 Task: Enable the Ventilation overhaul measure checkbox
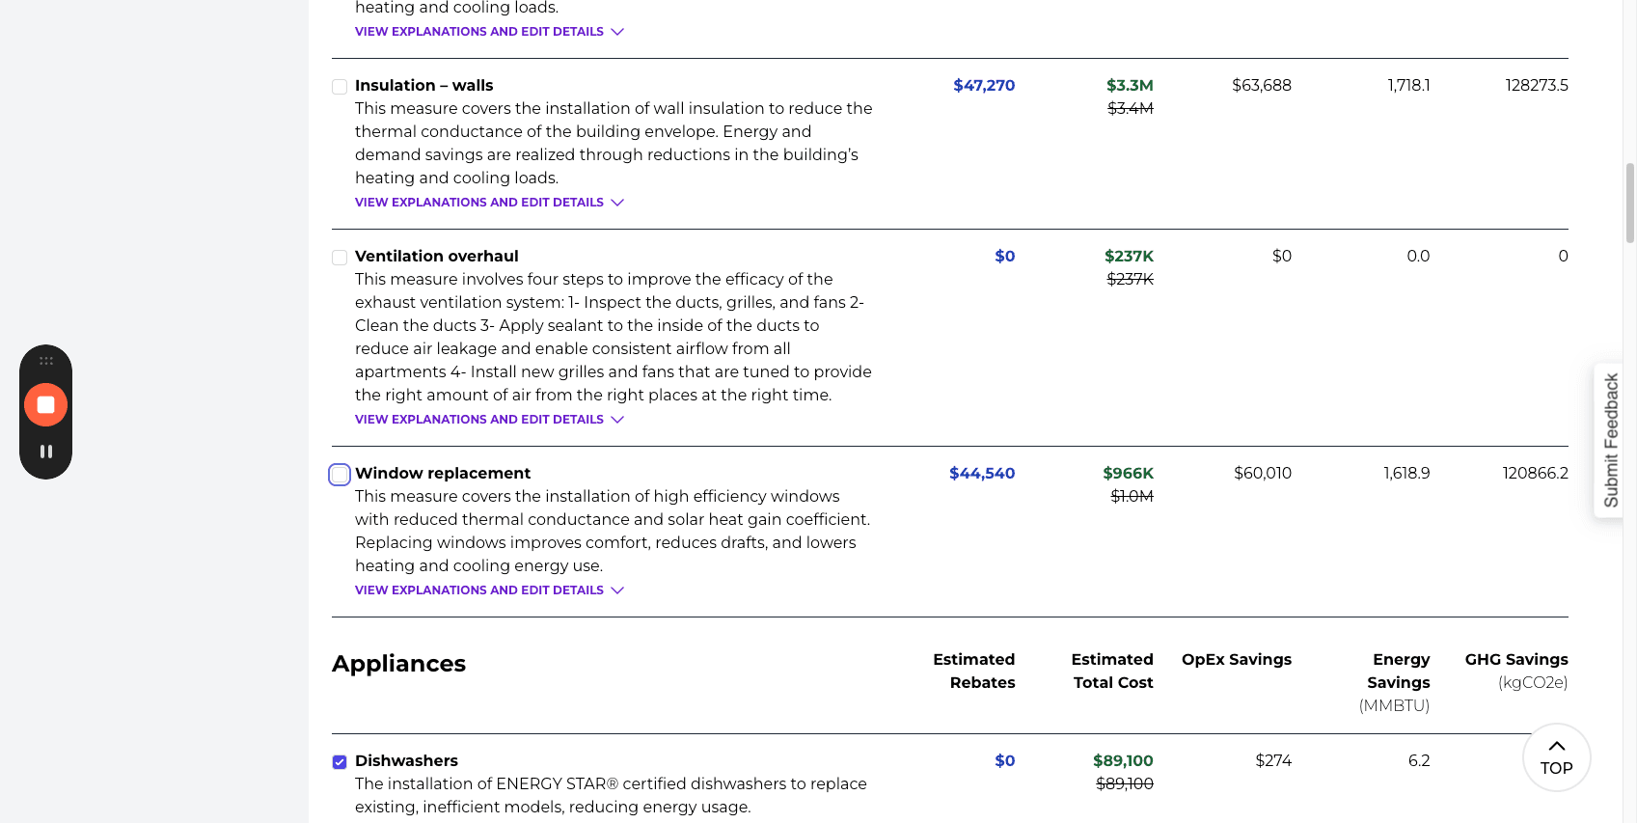pos(340,258)
